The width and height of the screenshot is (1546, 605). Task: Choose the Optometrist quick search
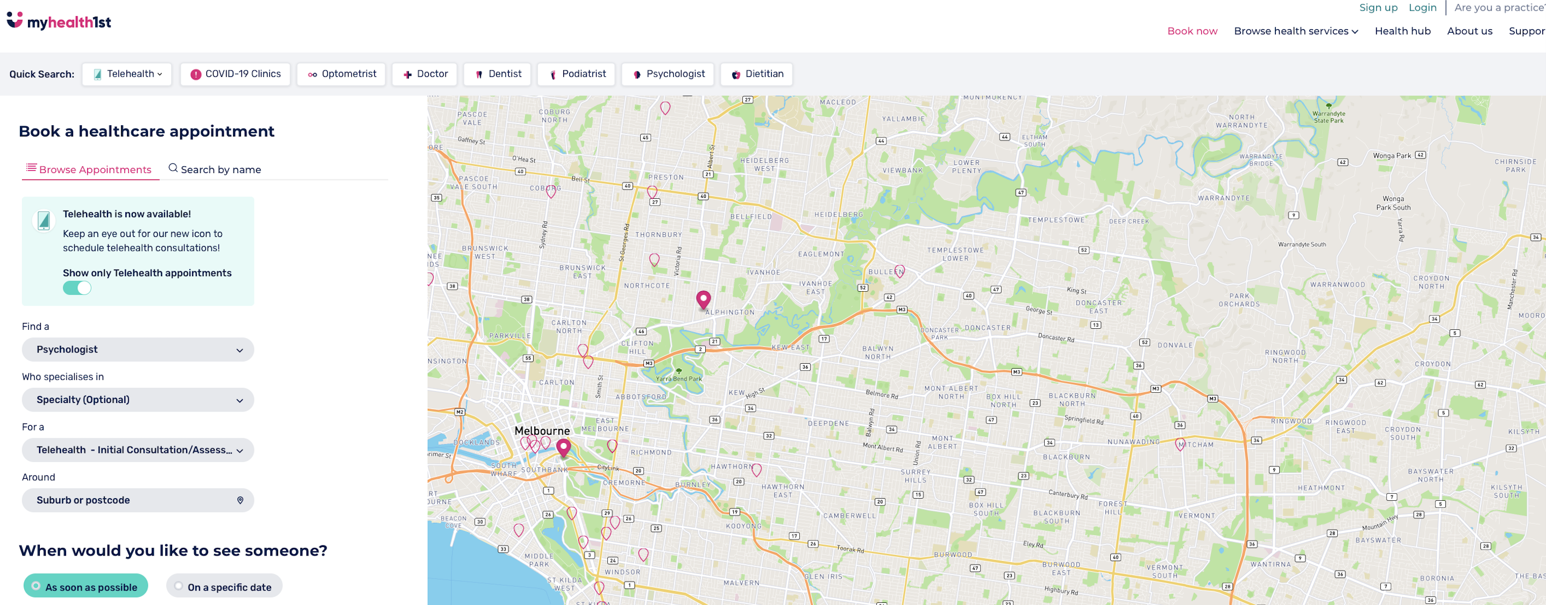pyautogui.click(x=342, y=74)
